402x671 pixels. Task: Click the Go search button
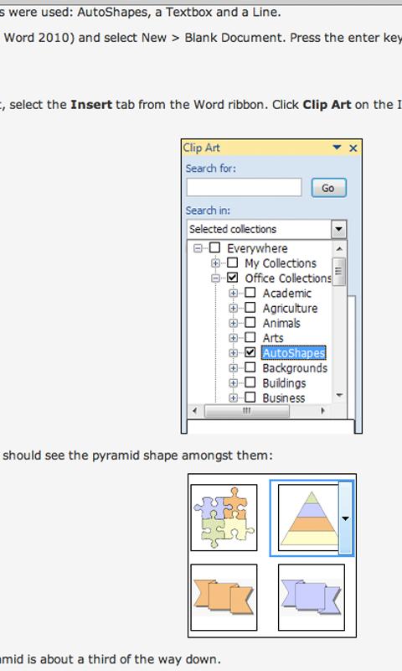pos(328,188)
